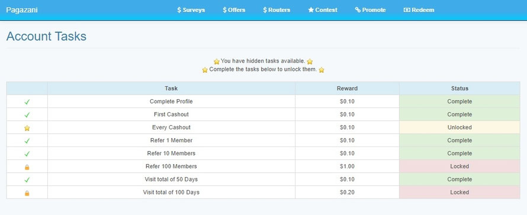
Task: Click the 'Complete' status of Complete Profile
Action: (459, 101)
